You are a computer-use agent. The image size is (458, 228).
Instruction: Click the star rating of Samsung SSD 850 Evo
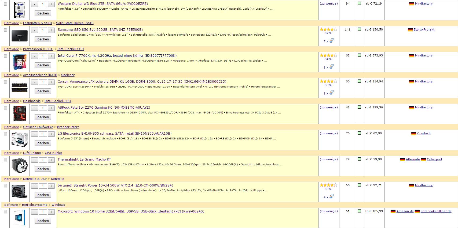[x=328, y=29]
